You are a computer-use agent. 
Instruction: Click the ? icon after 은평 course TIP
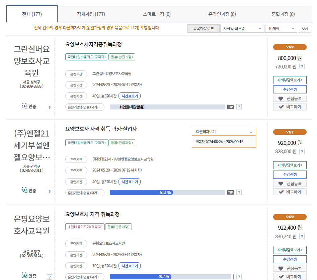(x=239, y=276)
